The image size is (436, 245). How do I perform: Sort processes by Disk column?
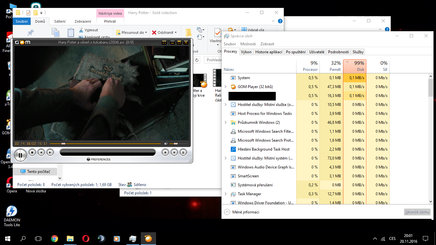pyautogui.click(x=355, y=66)
